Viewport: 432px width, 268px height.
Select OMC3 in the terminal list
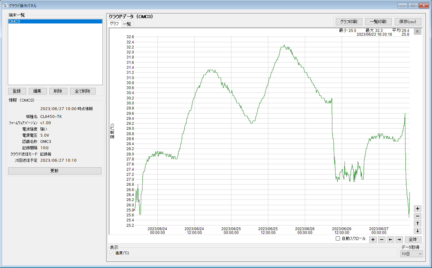(55, 22)
